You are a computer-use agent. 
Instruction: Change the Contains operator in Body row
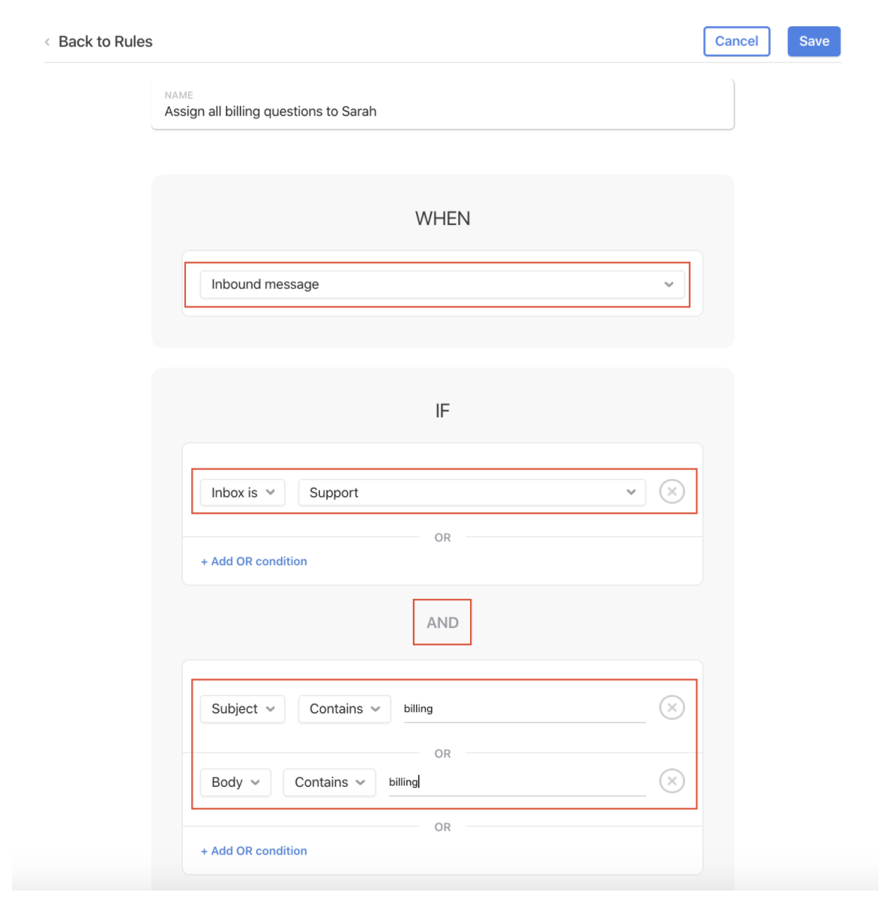click(330, 782)
